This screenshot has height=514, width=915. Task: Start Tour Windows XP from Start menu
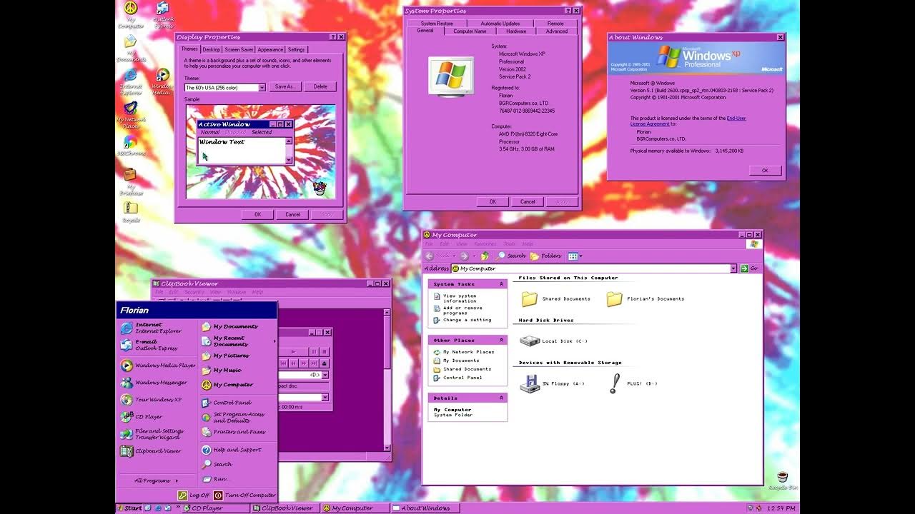point(157,400)
